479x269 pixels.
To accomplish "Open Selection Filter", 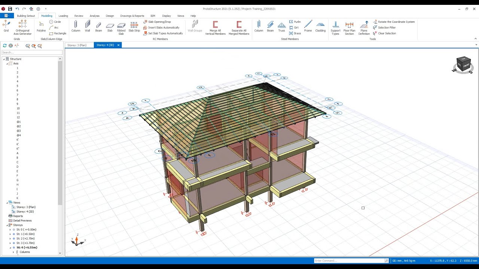I will point(384,27).
